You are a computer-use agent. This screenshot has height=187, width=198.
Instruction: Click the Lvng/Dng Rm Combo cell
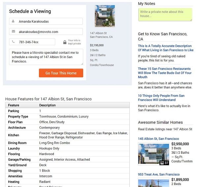coord(54,143)
